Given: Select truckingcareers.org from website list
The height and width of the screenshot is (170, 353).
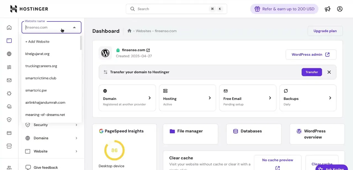Looking at the screenshot, I should click(51, 66).
